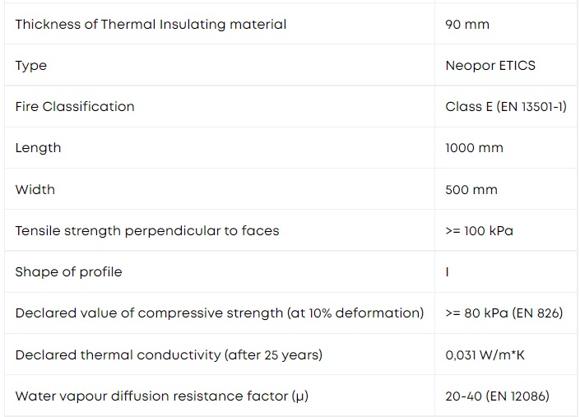Click the Width row label

click(x=35, y=189)
